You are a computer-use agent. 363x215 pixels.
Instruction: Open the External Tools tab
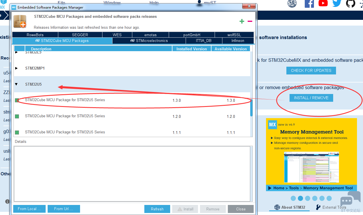(331, 207)
